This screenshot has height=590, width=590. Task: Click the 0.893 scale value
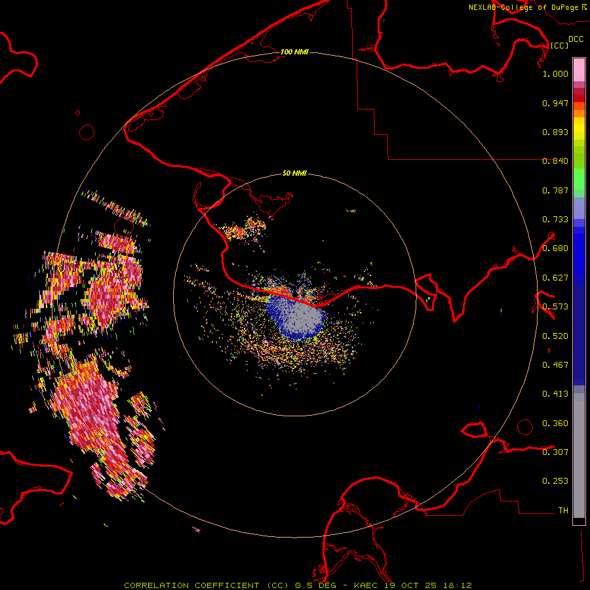point(555,132)
